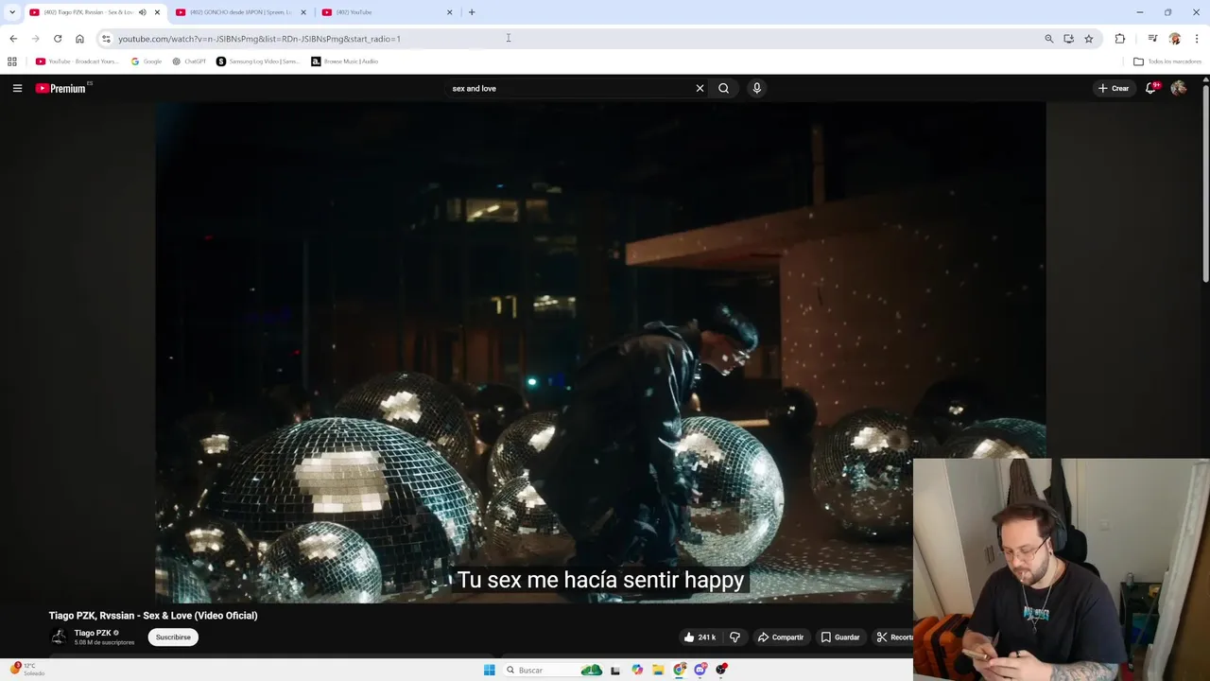Open the Windows Start button

click(x=489, y=670)
